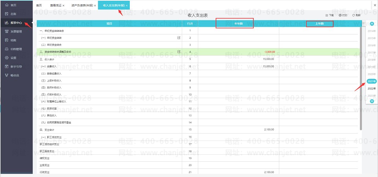Open 新手引导 in the sidebar
The image size is (378, 177).
point(16,66)
